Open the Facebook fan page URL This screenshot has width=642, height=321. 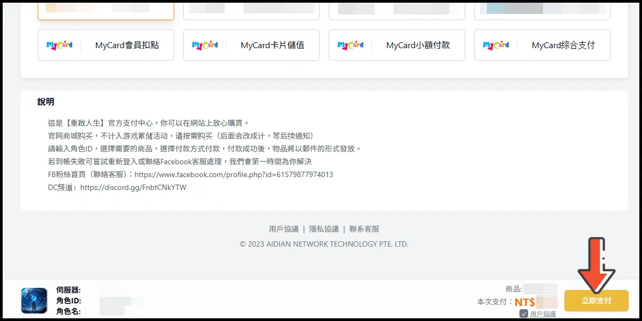pos(234,174)
